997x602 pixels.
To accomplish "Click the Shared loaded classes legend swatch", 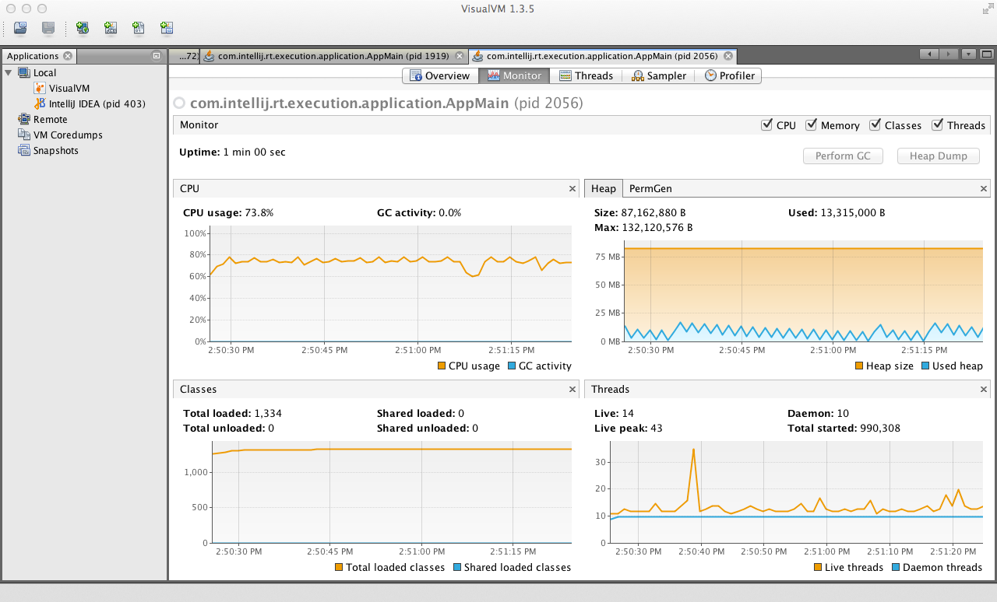I will point(457,567).
